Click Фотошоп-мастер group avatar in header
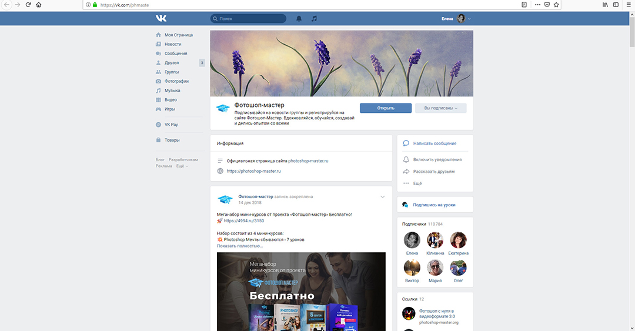 tap(223, 108)
